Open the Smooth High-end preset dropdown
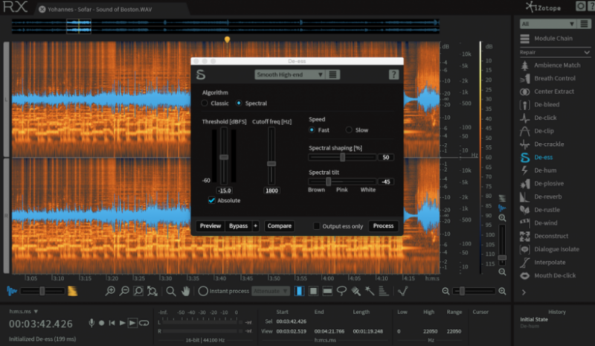595x346 pixels. pyautogui.click(x=289, y=74)
